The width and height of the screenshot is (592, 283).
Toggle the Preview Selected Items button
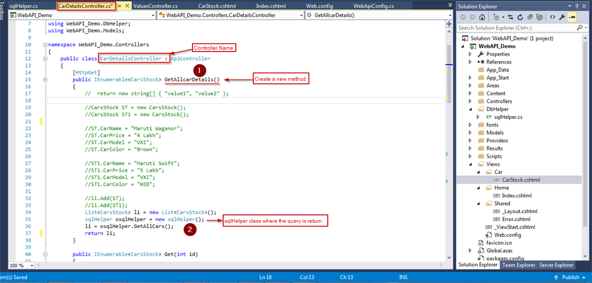click(x=572, y=17)
